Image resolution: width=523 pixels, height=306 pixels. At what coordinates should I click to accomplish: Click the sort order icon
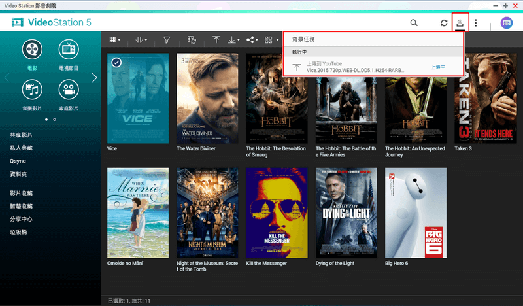[139, 40]
